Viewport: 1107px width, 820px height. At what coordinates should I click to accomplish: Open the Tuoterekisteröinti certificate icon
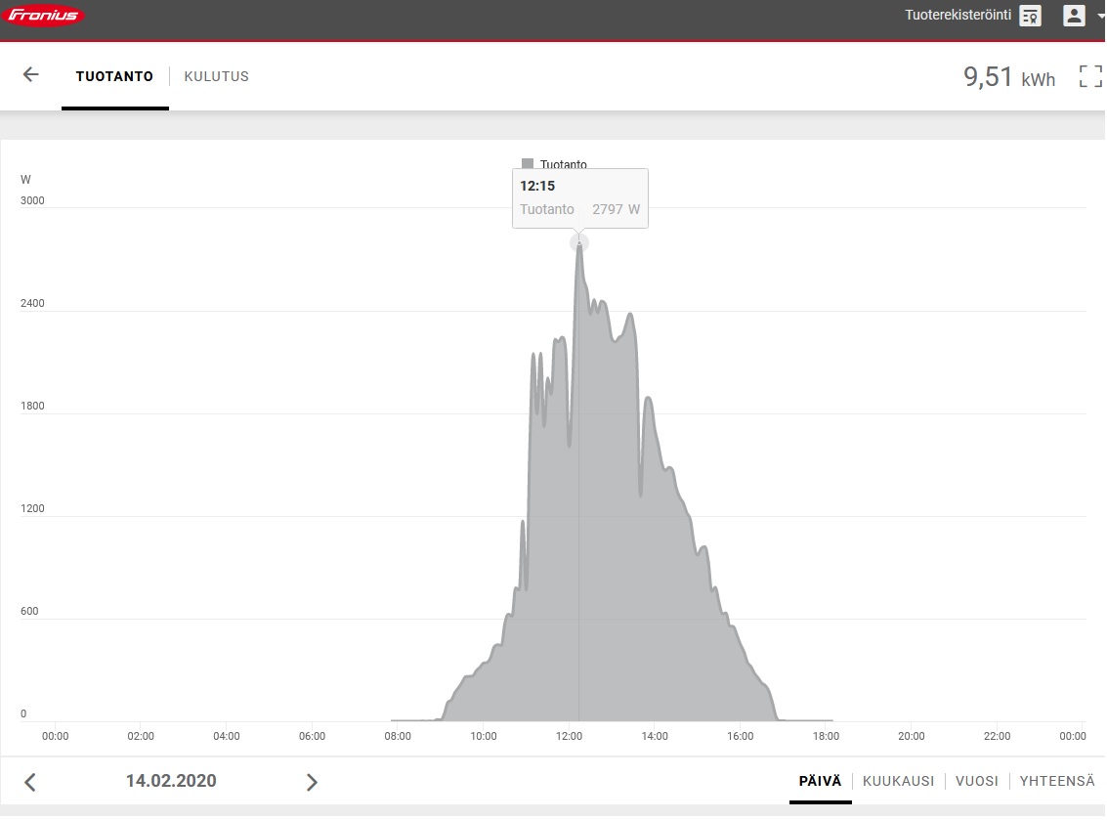click(x=1031, y=16)
